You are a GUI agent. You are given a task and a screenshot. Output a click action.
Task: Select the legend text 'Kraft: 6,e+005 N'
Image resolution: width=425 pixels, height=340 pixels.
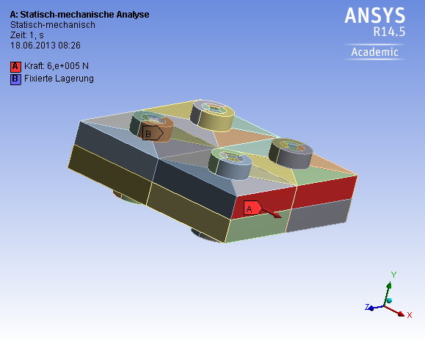point(57,66)
